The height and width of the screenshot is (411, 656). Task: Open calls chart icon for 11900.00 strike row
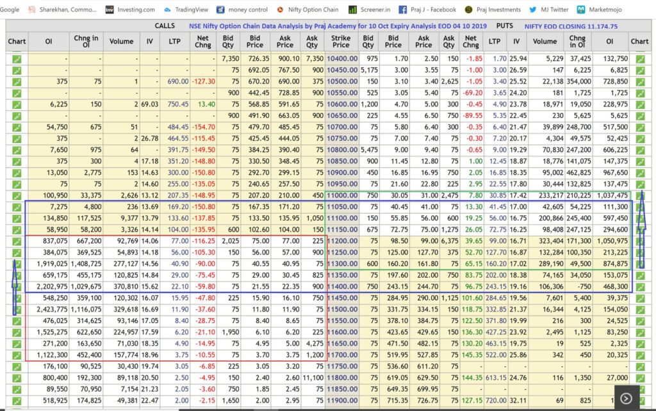[16, 401]
